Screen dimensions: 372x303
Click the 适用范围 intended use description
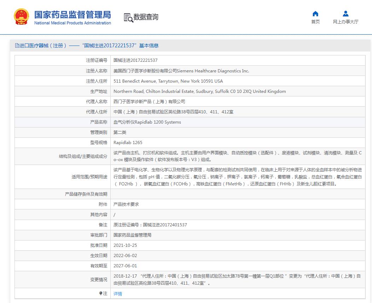(238, 177)
